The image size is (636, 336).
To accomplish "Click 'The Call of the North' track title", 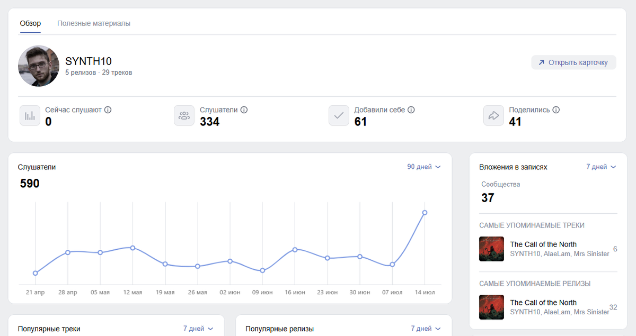I will [x=543, y=244].
